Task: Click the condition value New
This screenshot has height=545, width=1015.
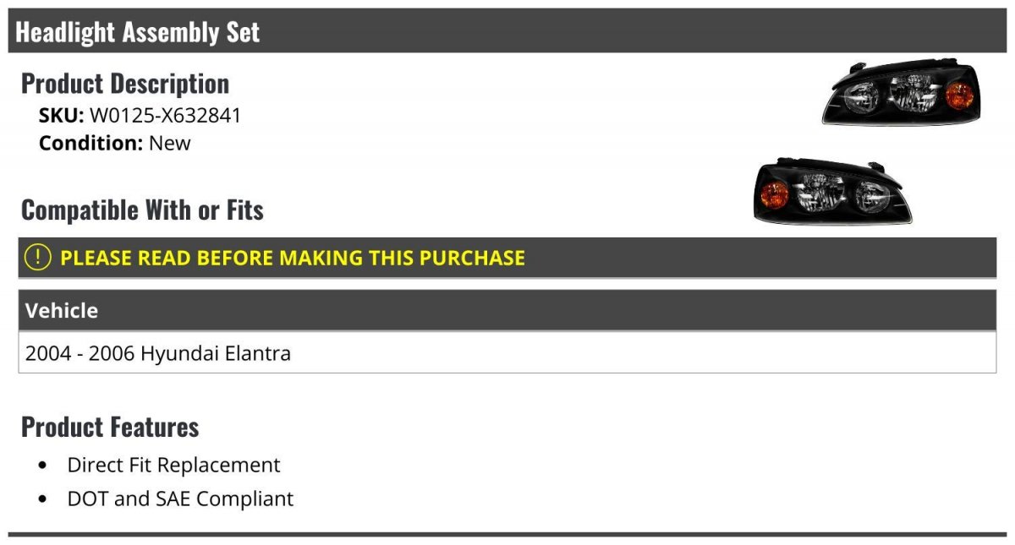Action: pyautogui.click(x=170, y=143)
